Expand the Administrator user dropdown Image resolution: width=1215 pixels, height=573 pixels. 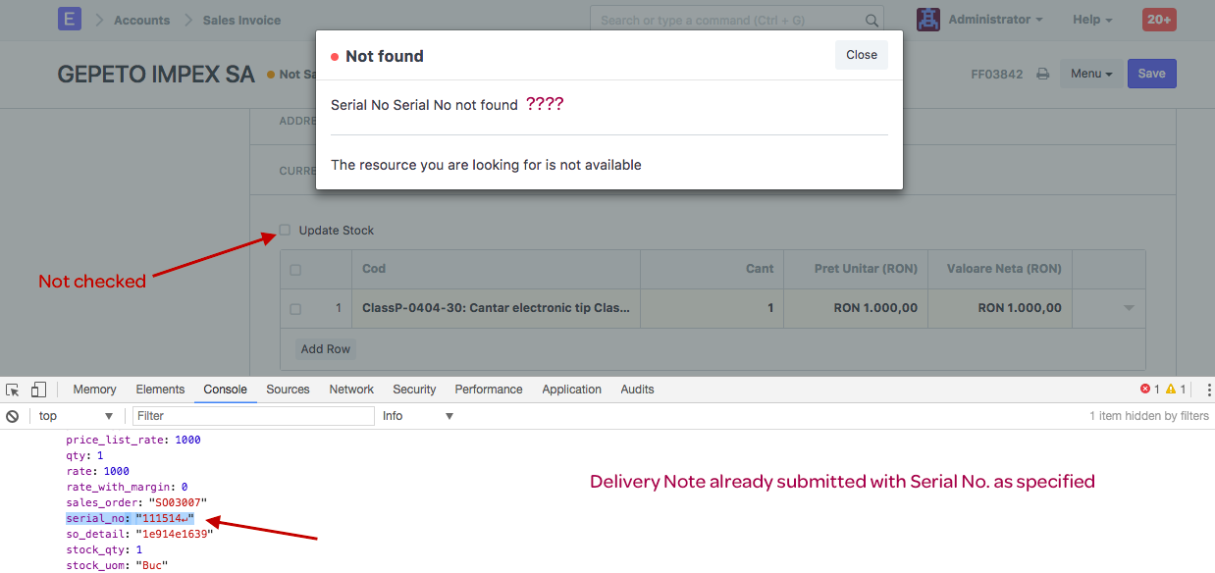995,20
